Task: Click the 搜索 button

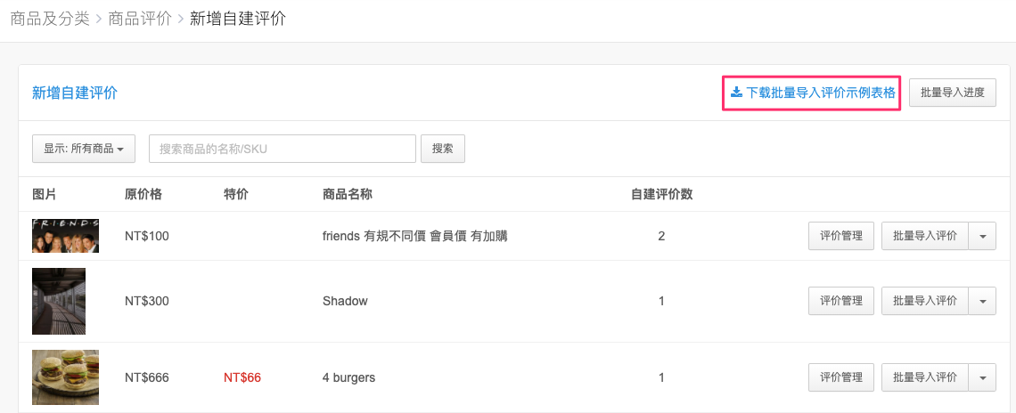Action: (443, 149)
